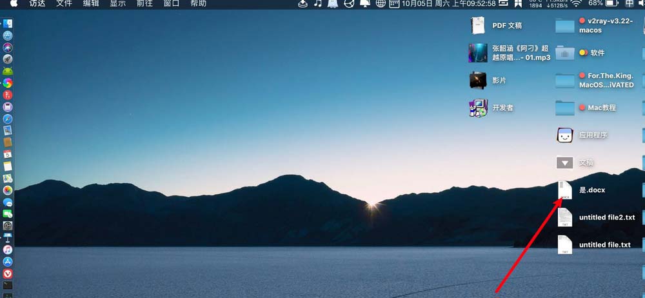Open the Apple menu
This screenshot has height=298, width=645.
click(13, 4)
